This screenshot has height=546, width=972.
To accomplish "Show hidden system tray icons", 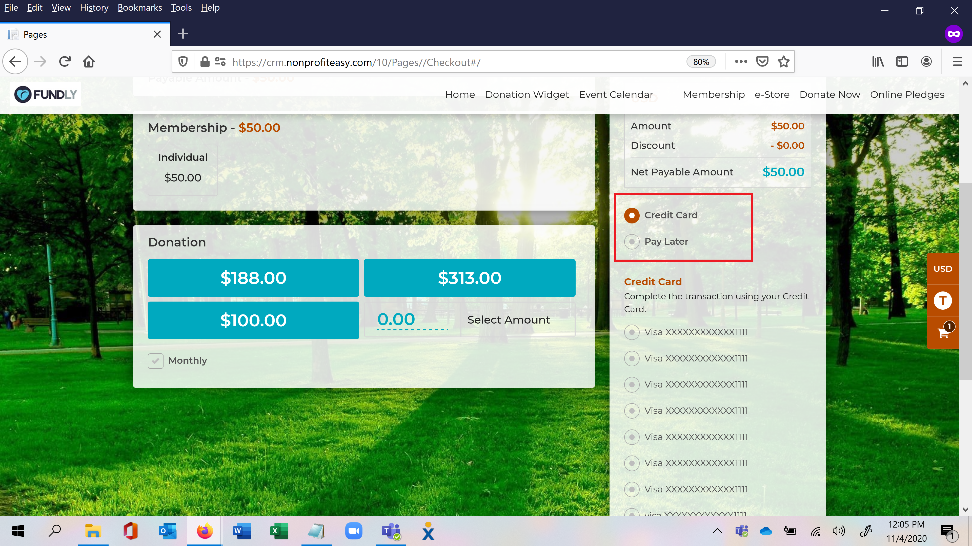I will click(x=717, y=531).
